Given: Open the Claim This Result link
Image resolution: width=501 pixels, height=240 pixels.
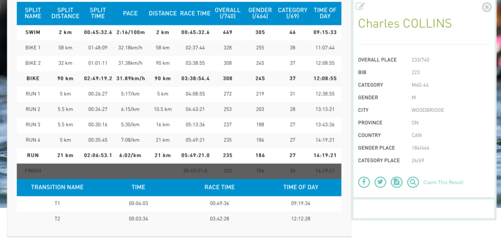Looking at the screenshot, I should (443, 182).
